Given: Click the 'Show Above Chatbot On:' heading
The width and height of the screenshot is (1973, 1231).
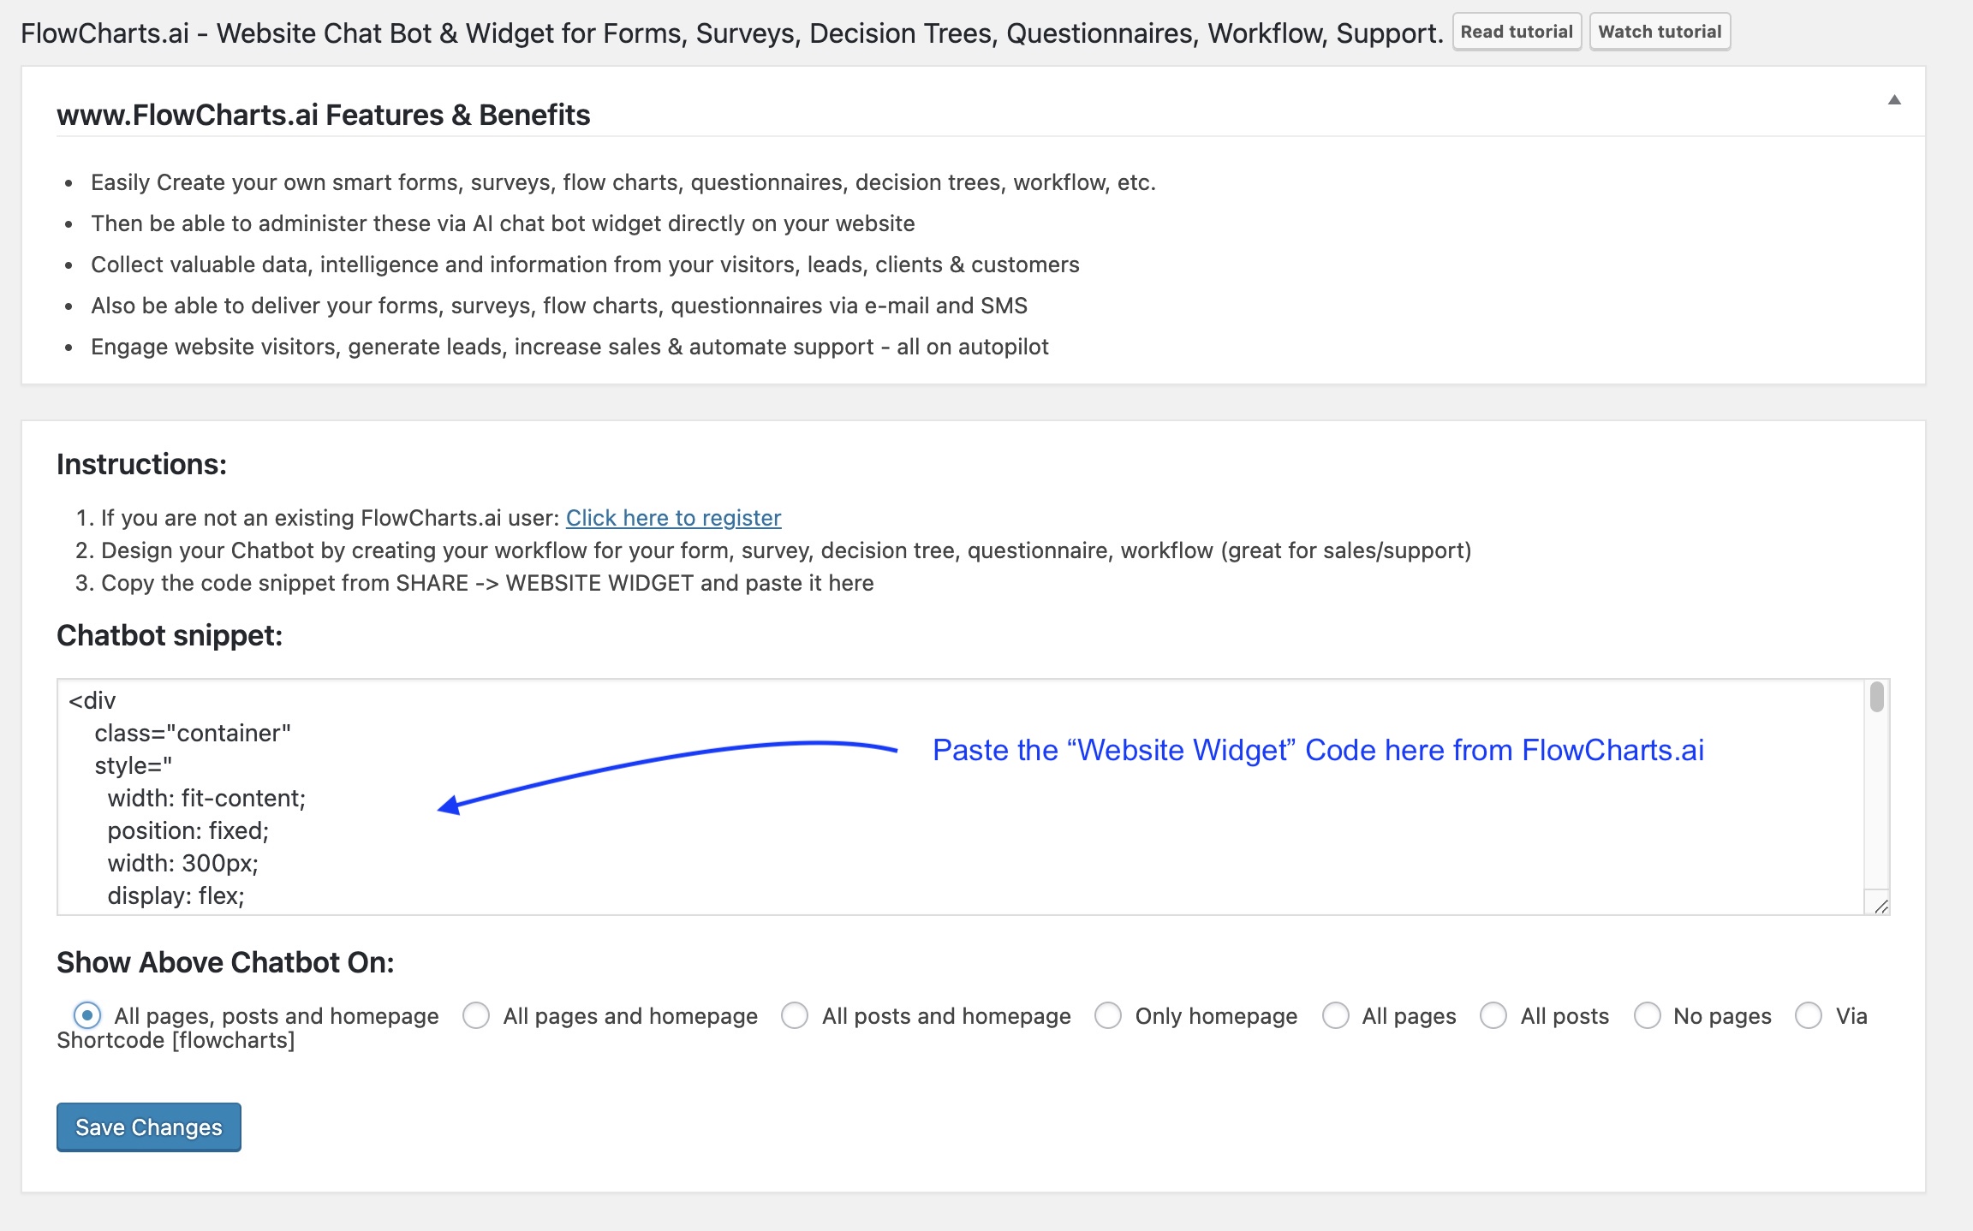Looking at the screenshot, I should tap(225, 962).
